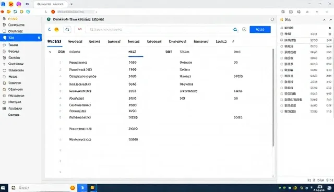The image size is (334, 192).
Task: Click the solid blue button in the toolbar
Action: pyautogui.click(x=260, y=29)
